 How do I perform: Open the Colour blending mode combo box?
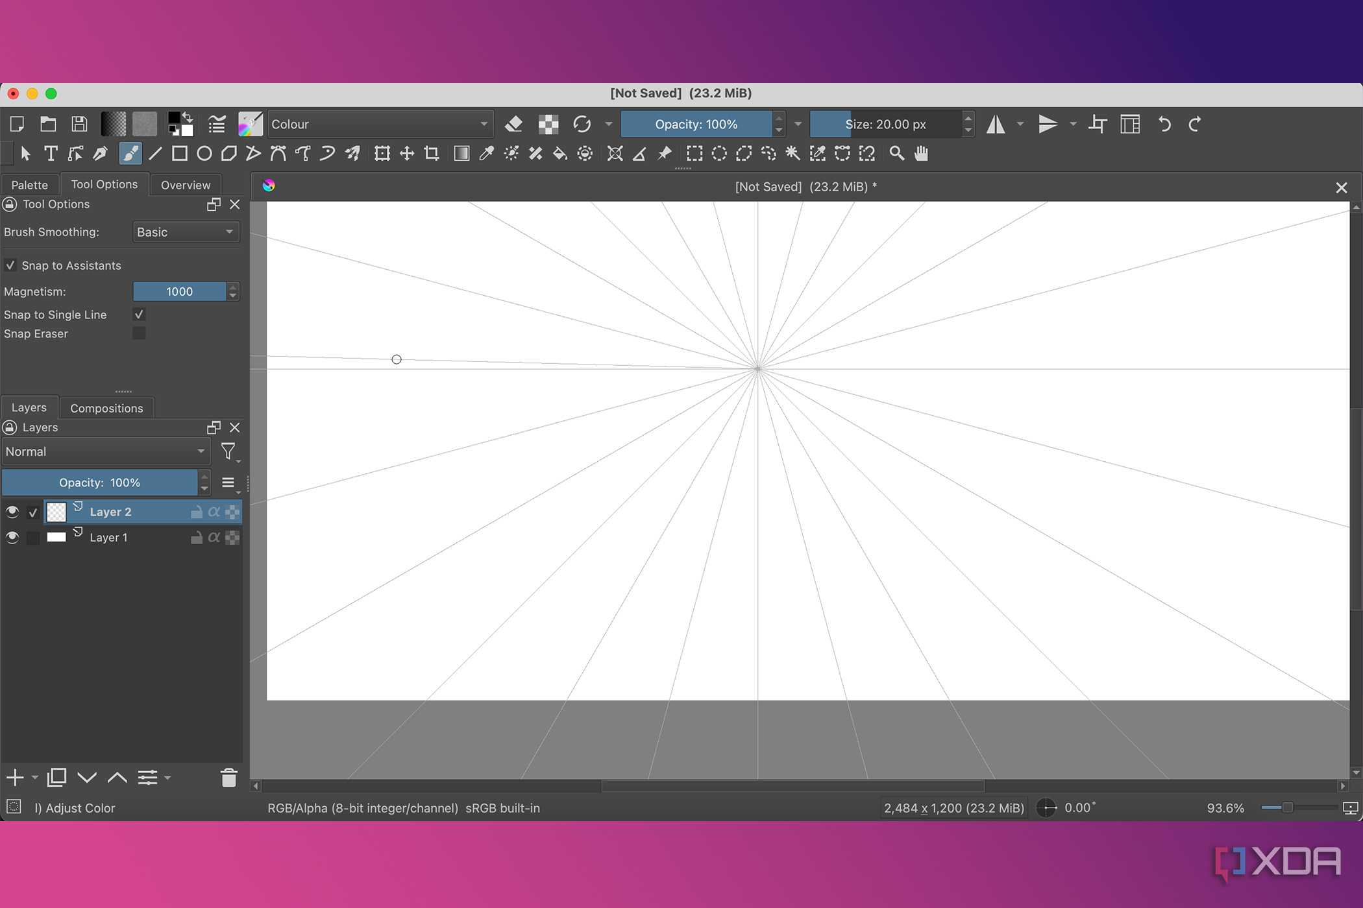point(380,124)
